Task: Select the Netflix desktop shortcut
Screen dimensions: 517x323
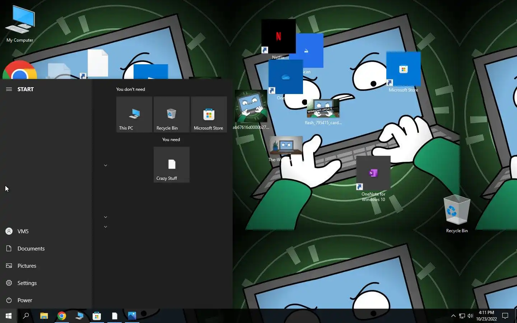Action: 279,39
